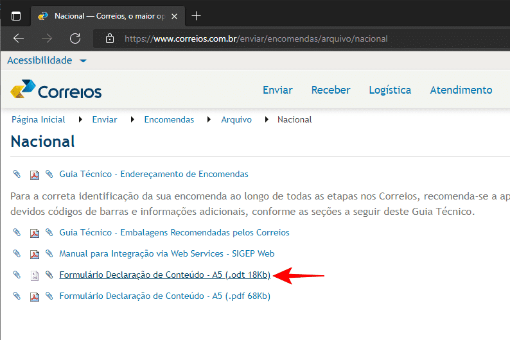Image resolution: width=510 pixels, height=340 pixels.
Task: Click the first paperclip on Endereçamento de Encomendas row
Action: [17, 174]
